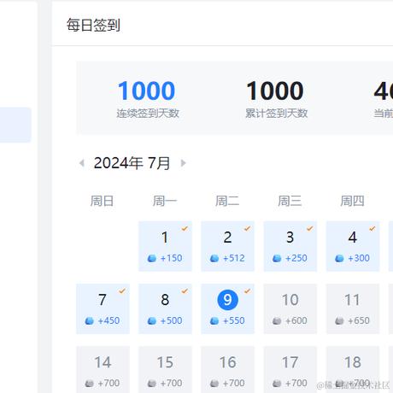
Task: Click the checkmark on day 4
Action: 372,228
